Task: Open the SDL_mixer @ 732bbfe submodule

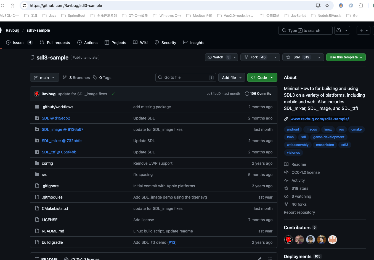Action: tap(62, 141)
